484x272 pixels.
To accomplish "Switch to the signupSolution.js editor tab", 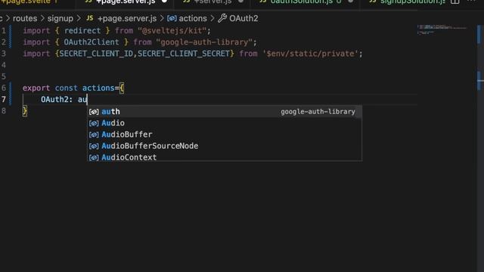I will pos(412,2).
